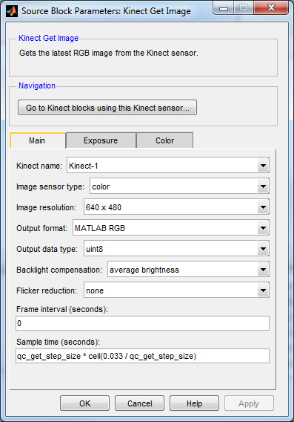Image resolution: width=294 pixels, height=422 pixels.
Task: Click the 'Kinect name:' label
Action: click(39, 166)
